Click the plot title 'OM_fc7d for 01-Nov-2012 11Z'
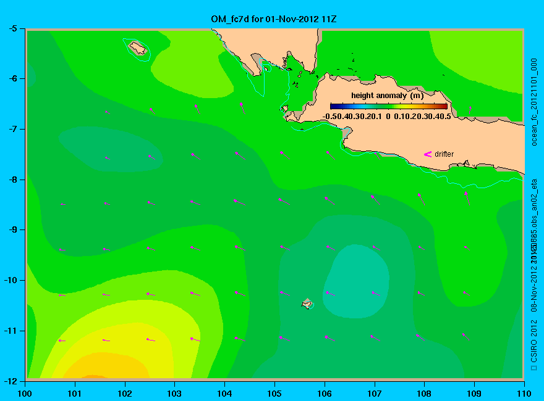The image size is (544, 401). point(273,19)
